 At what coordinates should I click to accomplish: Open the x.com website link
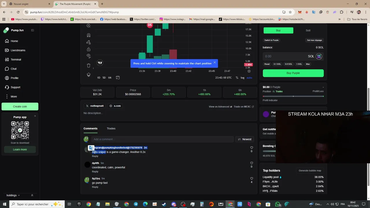tap(115, 106)
